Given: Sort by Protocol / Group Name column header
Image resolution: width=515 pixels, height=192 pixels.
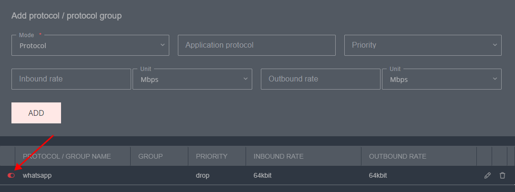Looking at the screenshot, I should 67,156.
